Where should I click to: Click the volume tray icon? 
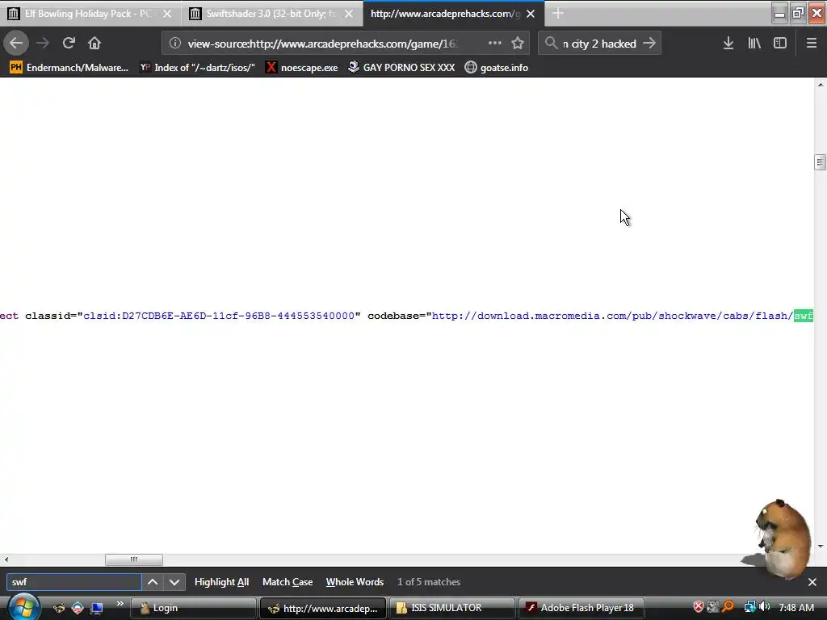765,607
